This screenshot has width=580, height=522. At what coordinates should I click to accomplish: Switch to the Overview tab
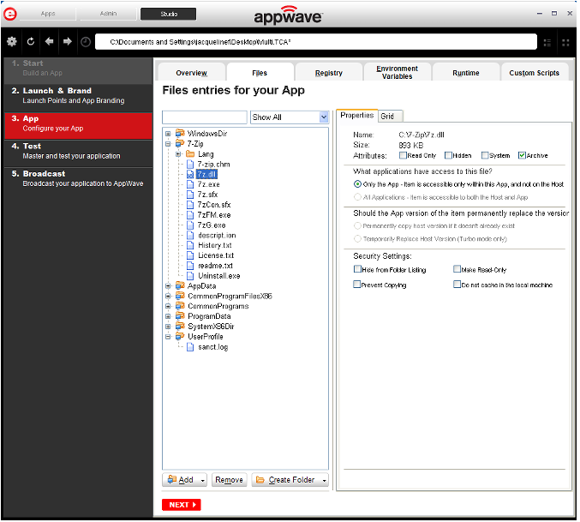click(191, 73)
